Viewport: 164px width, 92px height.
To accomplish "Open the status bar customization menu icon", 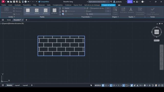I will point(162,85).
